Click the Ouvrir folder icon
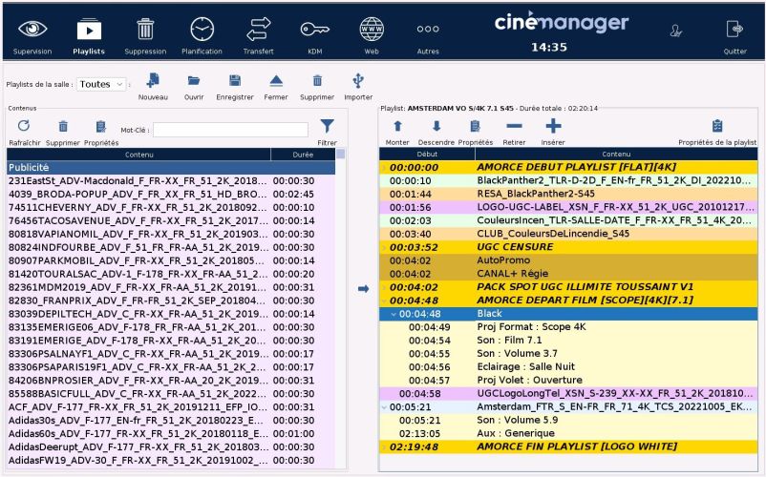 [194, 80]
